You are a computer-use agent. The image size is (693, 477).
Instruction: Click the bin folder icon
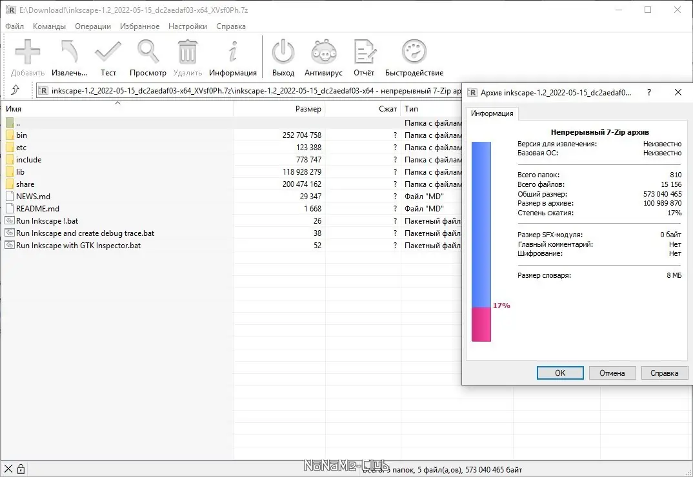(x=10, y=135)
